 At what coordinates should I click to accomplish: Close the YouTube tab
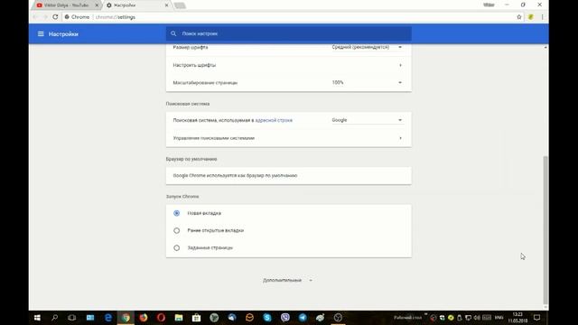(97, 5)
